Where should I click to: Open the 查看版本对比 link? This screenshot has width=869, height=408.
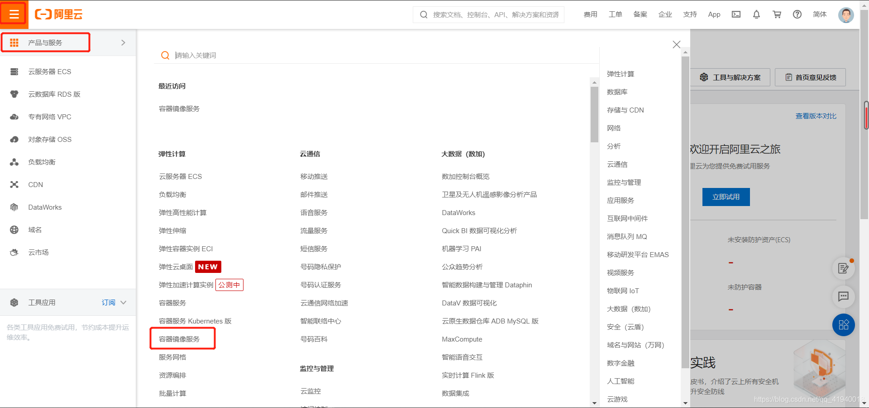[x=816, y=116]
